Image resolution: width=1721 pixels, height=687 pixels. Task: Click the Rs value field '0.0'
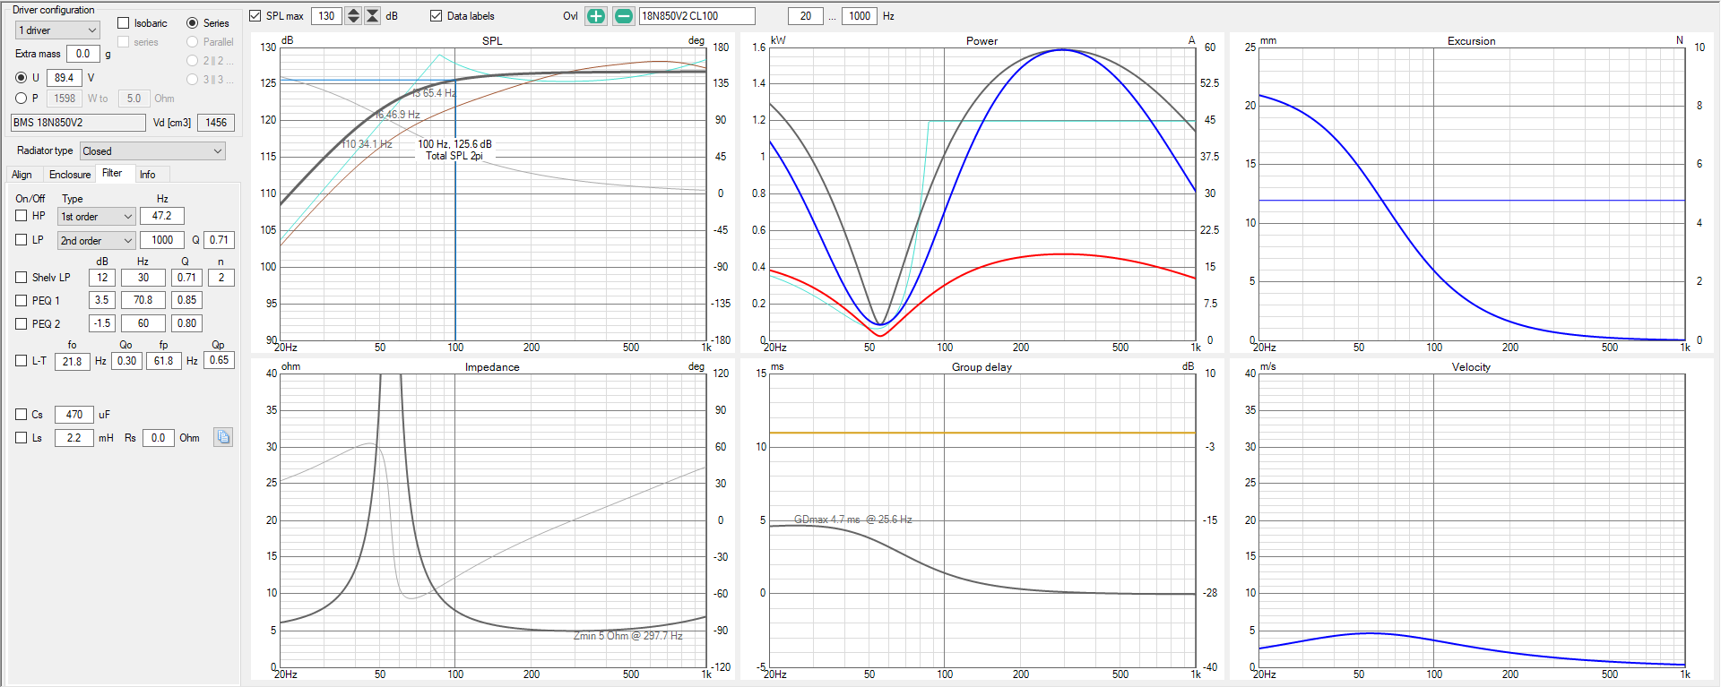[159, 438]
